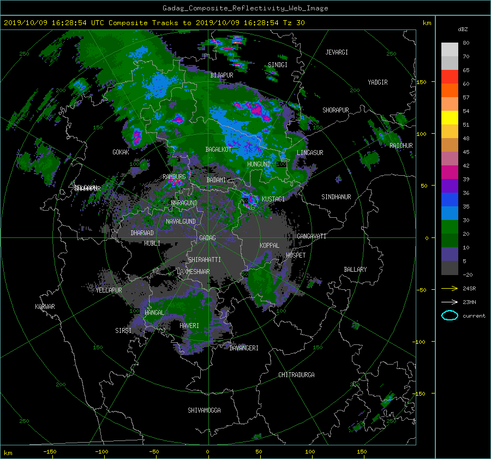The height and width of the screenshot is (459, 491).
Task: Click the LAXMESHWAR city label
Action: (x=193, y=272)
